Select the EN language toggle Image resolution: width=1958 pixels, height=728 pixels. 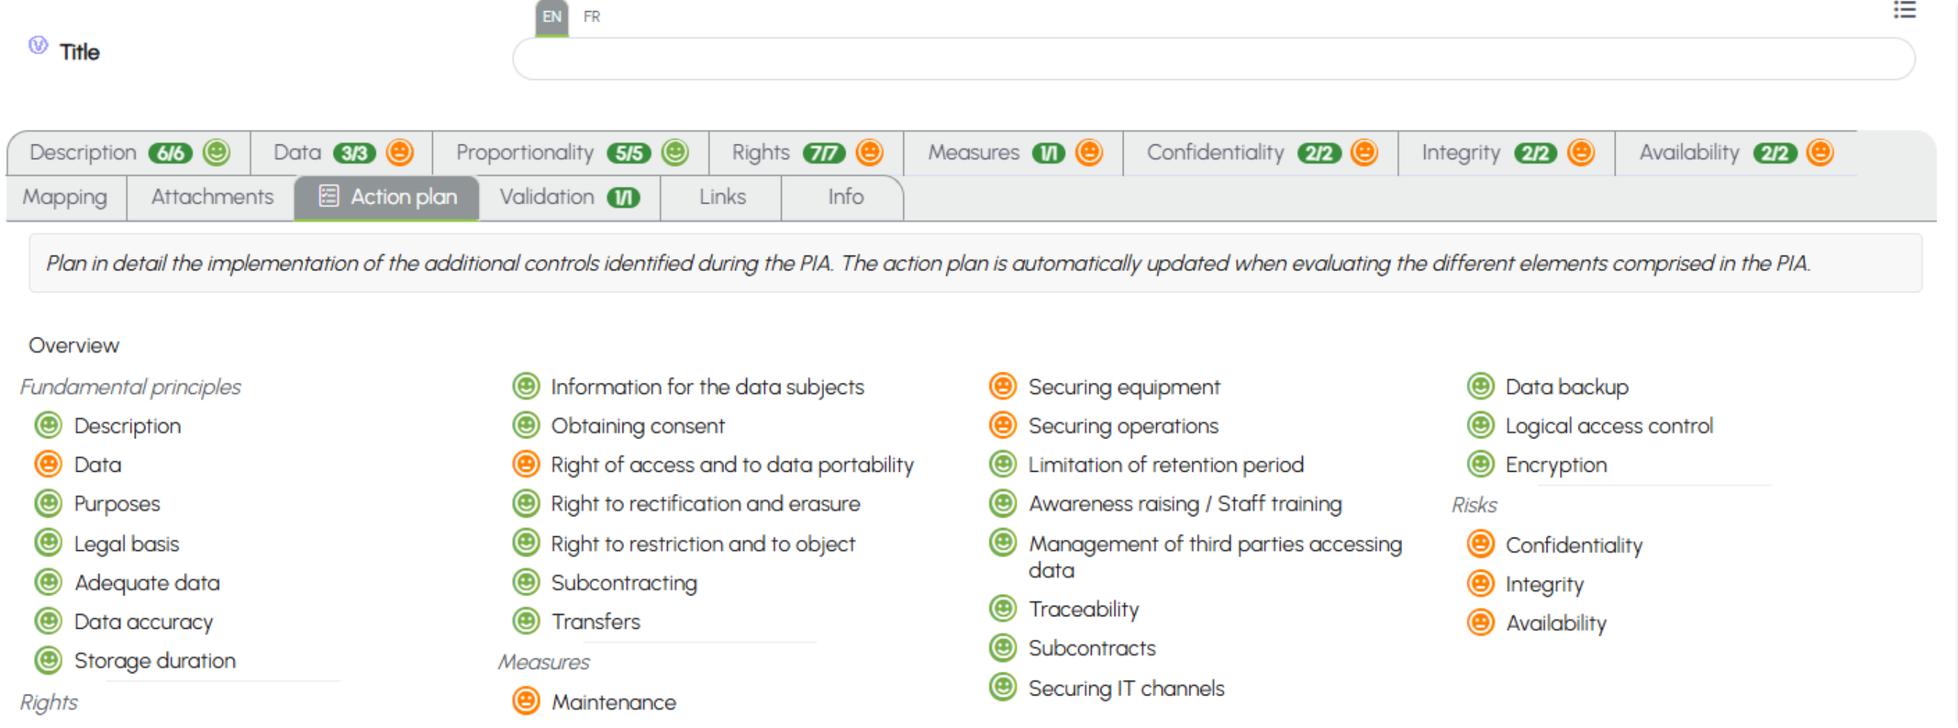552,17
